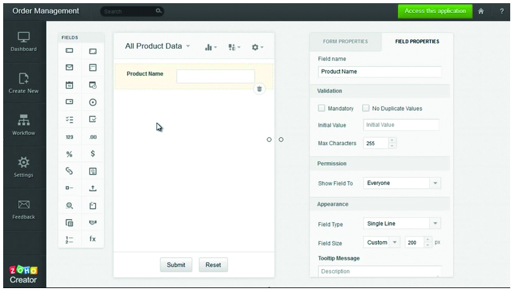Add a Checkbox field
514x290 pixels.
coord(93,119)
